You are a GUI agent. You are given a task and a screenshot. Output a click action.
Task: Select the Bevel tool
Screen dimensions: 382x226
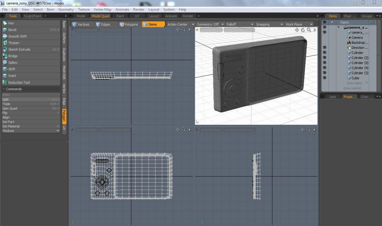point(13,30)
